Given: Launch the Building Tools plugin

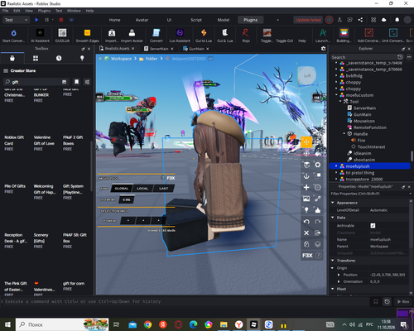Looking at the screenshot, I should pyautogui.click(x=344, y=36).
